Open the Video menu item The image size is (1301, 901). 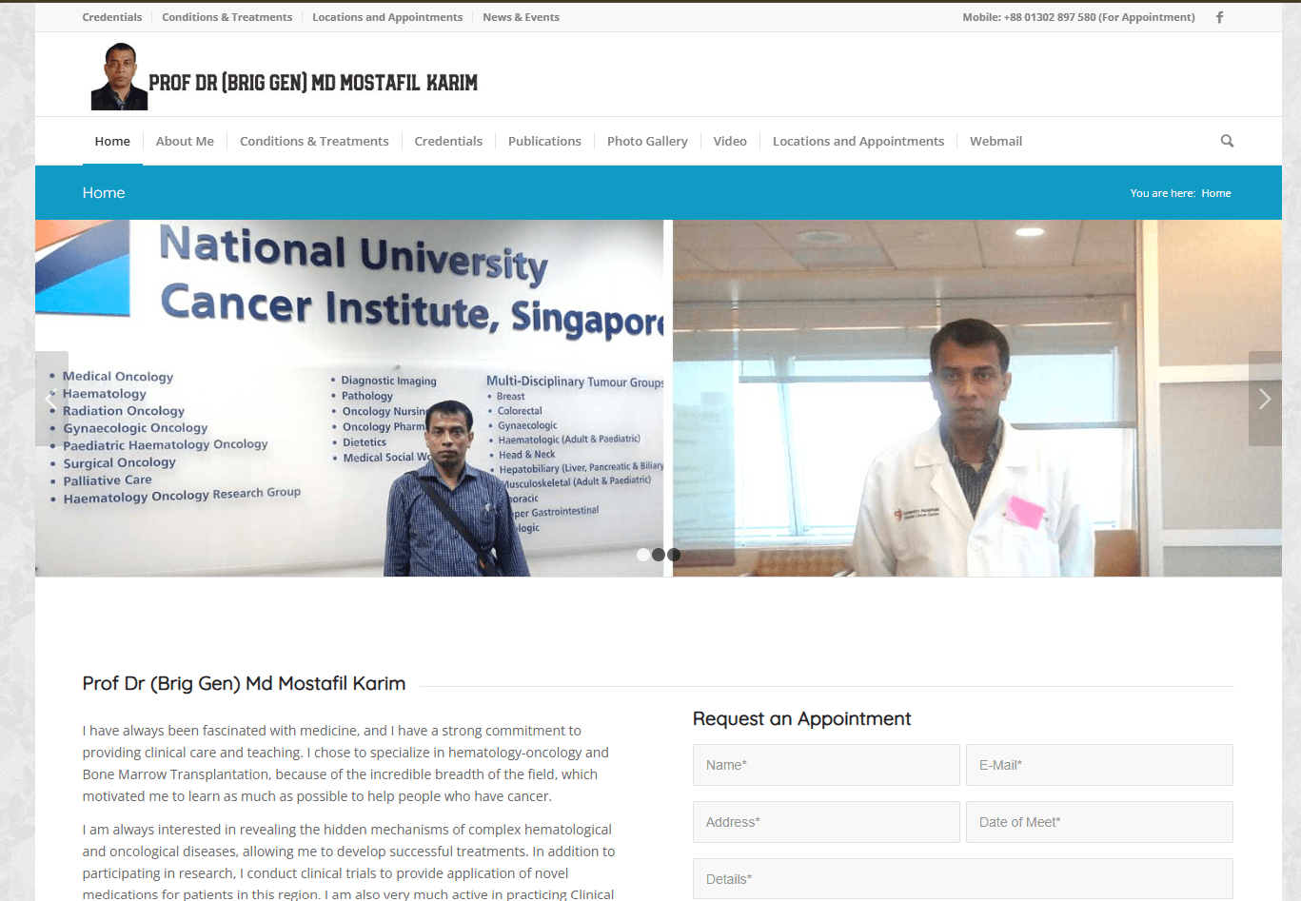click(x=730, y=141)
